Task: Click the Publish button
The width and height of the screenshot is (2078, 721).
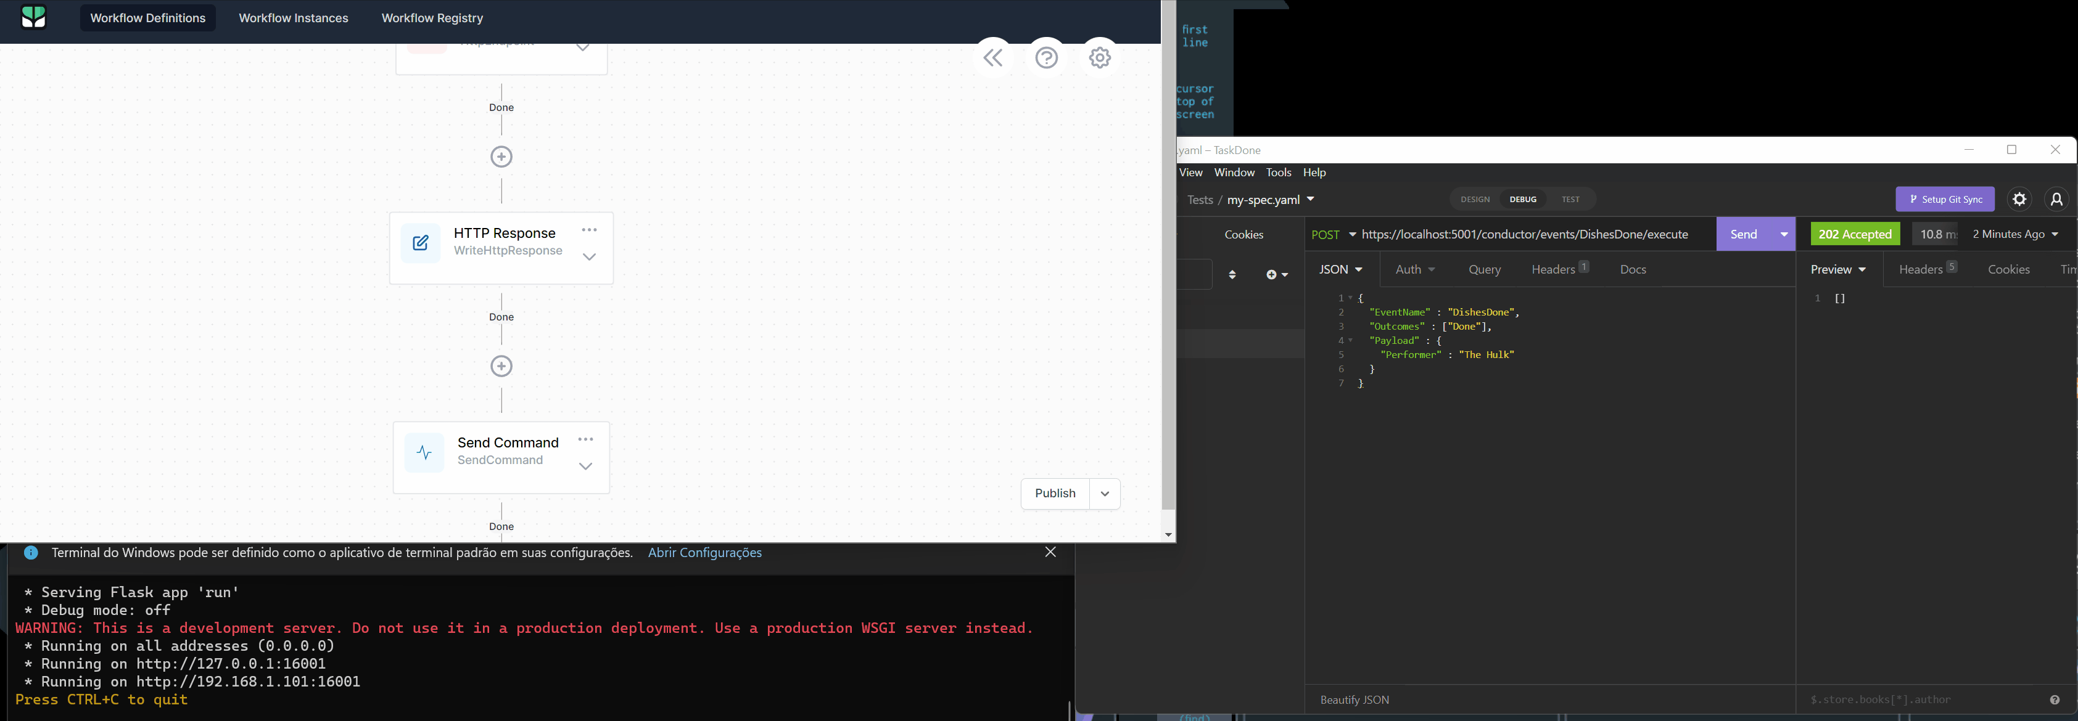Action: pos(1055,494)
